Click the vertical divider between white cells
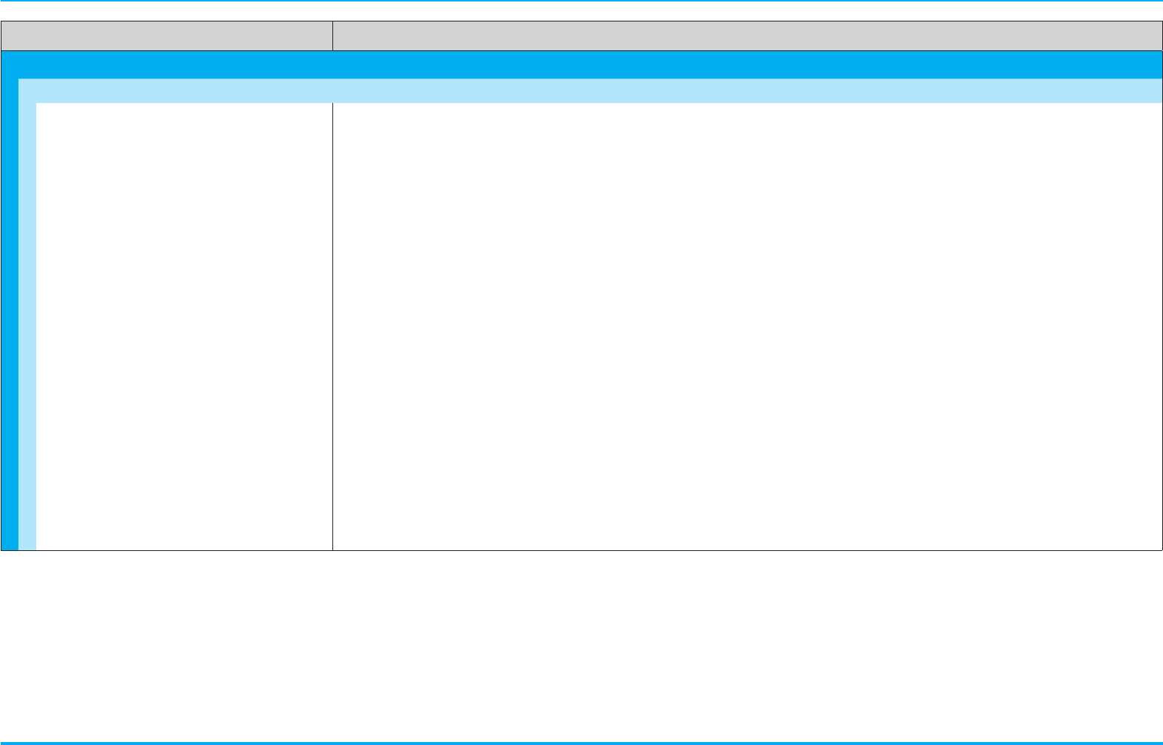The height and width of the screenshot is (745, 1163). 332,326
